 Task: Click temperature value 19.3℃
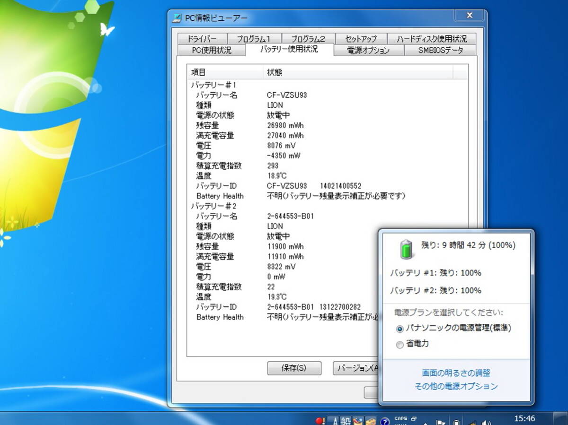pos(277,297)
